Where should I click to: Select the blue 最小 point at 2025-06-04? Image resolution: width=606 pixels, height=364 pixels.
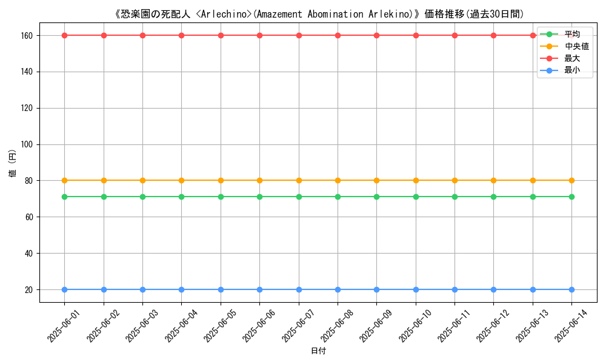[182, 290]
